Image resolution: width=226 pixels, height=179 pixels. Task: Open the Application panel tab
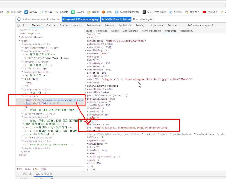pos(125,25)
